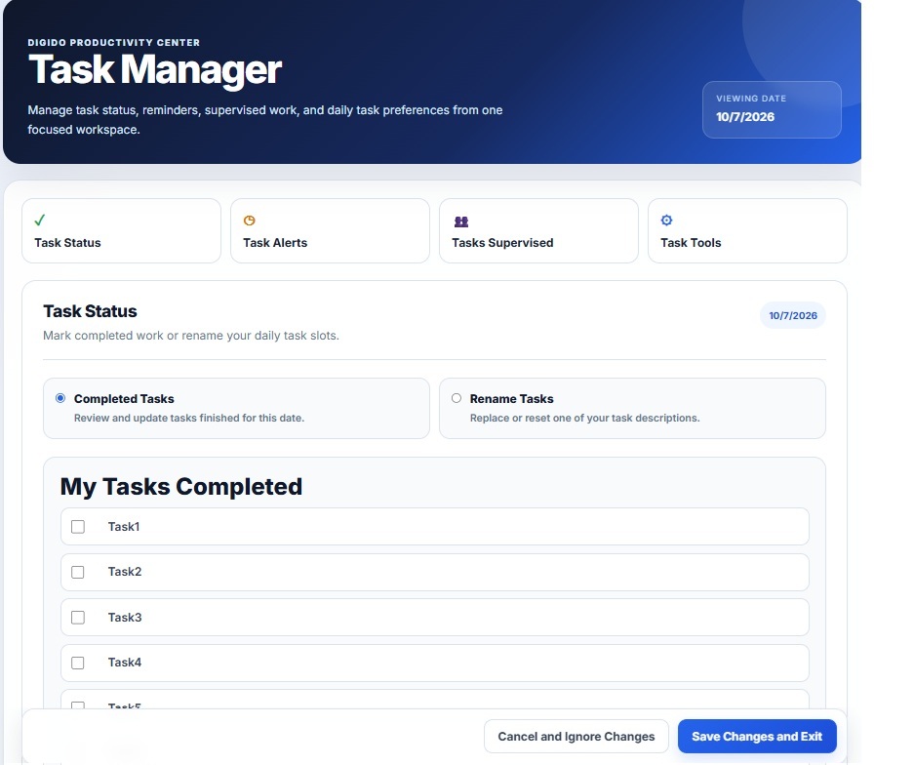914x765 pixels.
Task: Click the Viewing Date box in header
Action: coord(772,109)
